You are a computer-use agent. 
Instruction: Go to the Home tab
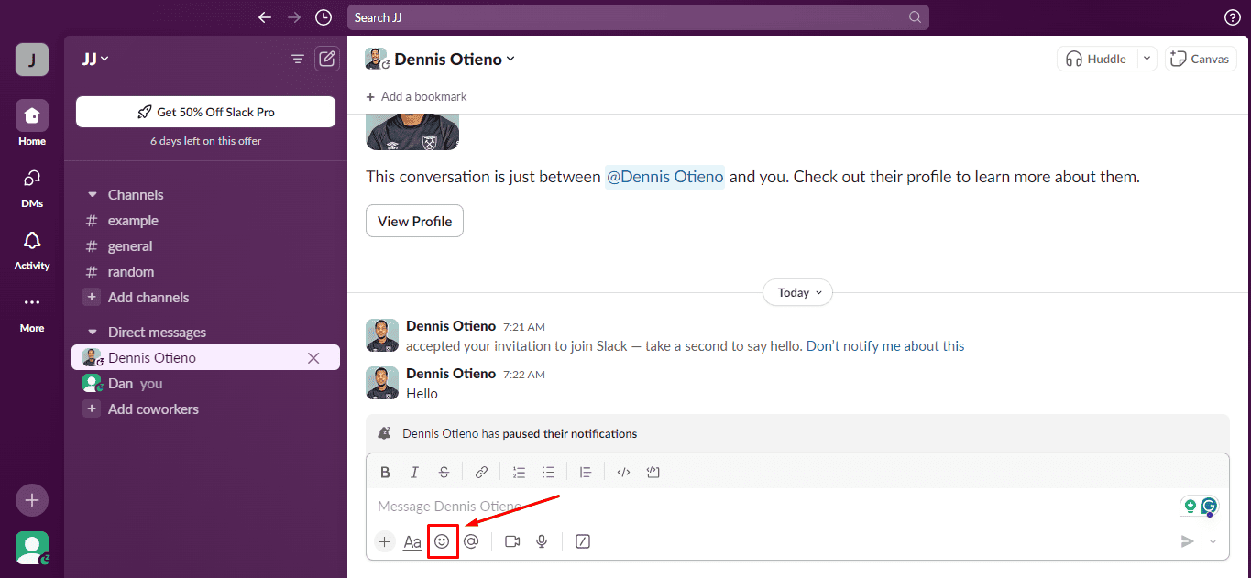(x=32, y=124)
